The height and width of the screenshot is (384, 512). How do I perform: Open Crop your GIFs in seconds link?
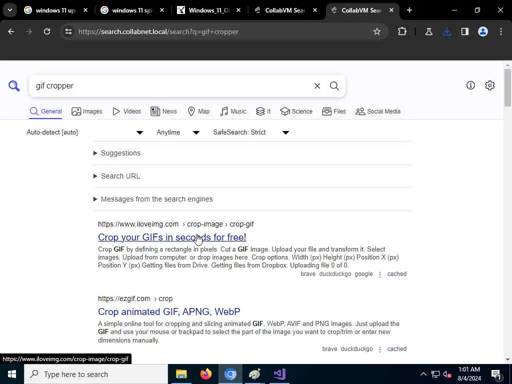172,237
